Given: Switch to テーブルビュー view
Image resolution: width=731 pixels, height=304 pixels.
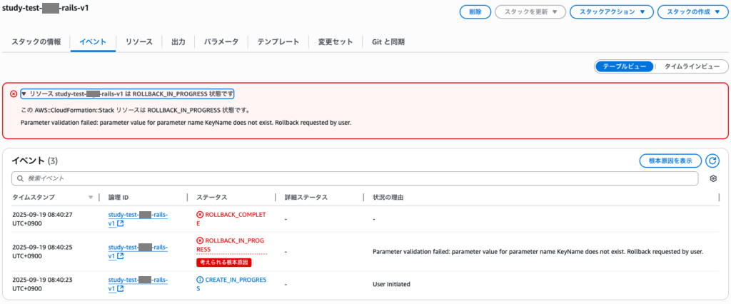Looking at the screenshot, I should coord(625,66).
